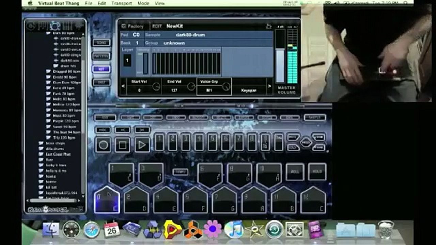The image size is (436, 245).
Task: Click the Voice Grp knob
Action: pos(226,87)
